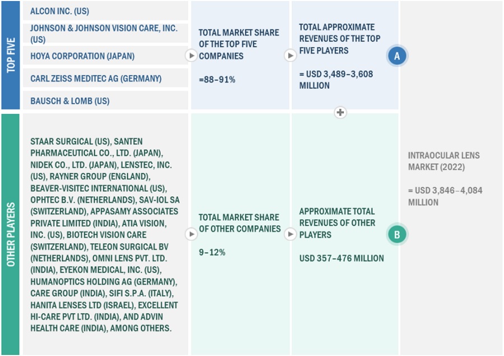This screenshot has width=504, height=356.
Task: Click the Alcon Inc. (US) row
Action: click(59, 11)
